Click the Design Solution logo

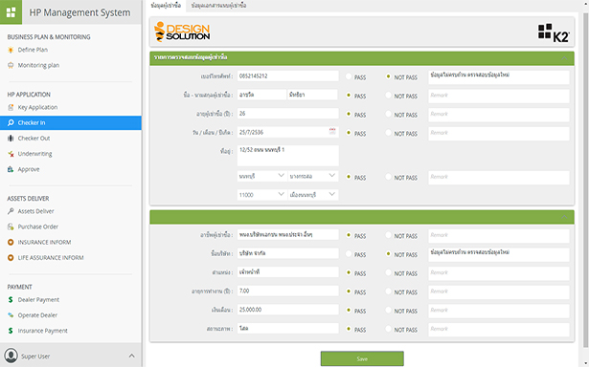182,32
